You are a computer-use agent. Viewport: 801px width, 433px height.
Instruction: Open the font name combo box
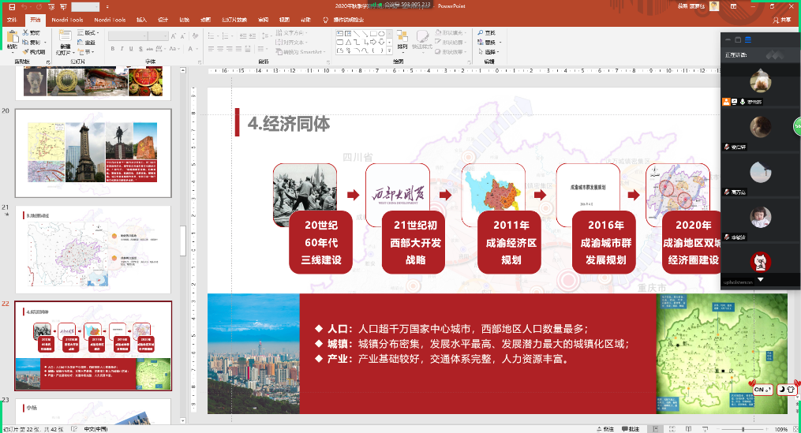128,35
